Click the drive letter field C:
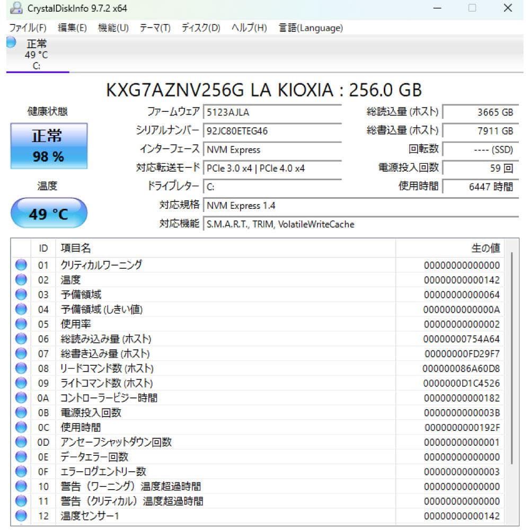The height and width of the screenshot is (530, 530). [272, 187]
